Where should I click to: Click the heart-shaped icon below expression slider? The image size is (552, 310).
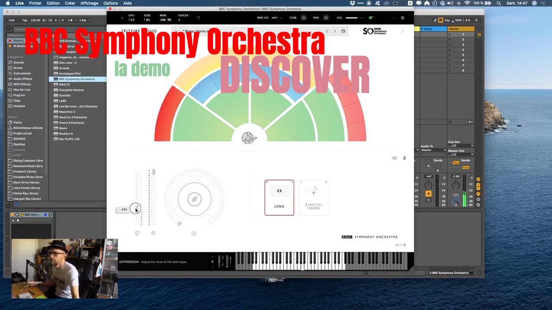[x=137, y=233]
